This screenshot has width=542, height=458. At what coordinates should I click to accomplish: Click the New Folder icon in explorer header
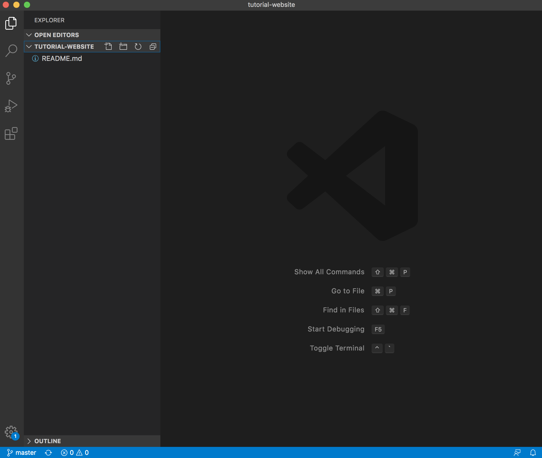123,47
